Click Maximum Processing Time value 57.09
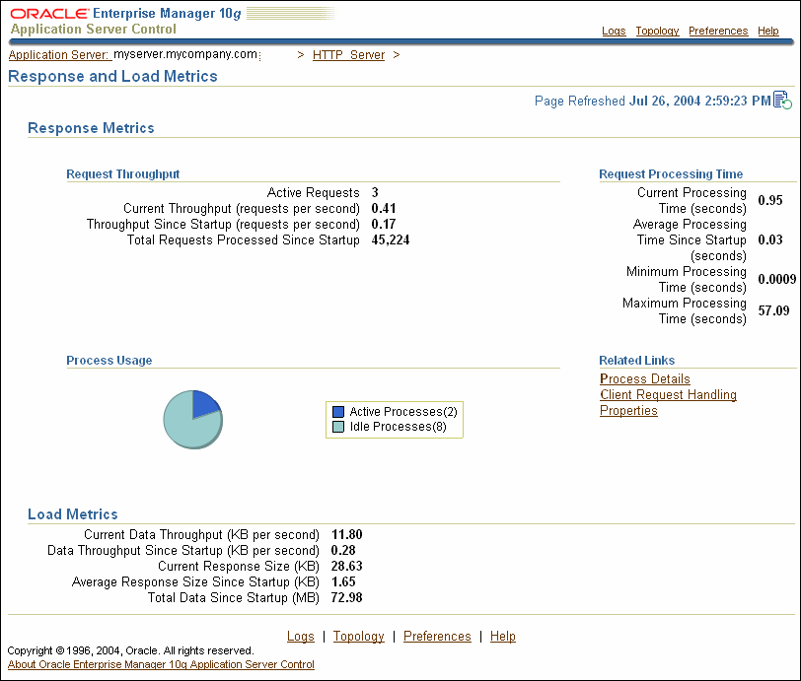 [774, 310]
